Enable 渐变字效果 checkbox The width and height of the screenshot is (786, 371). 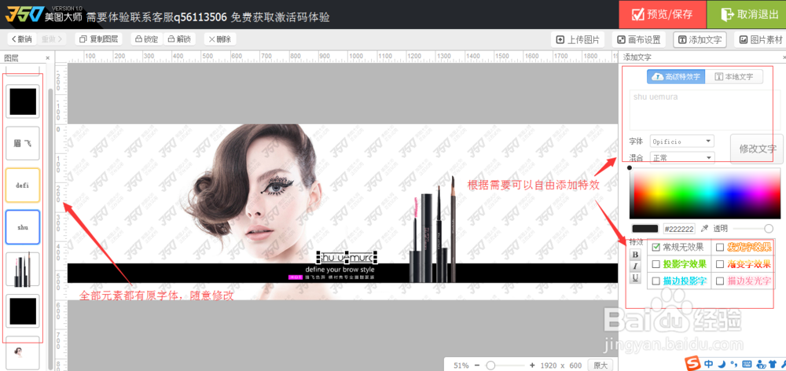[x=720, y=264]
